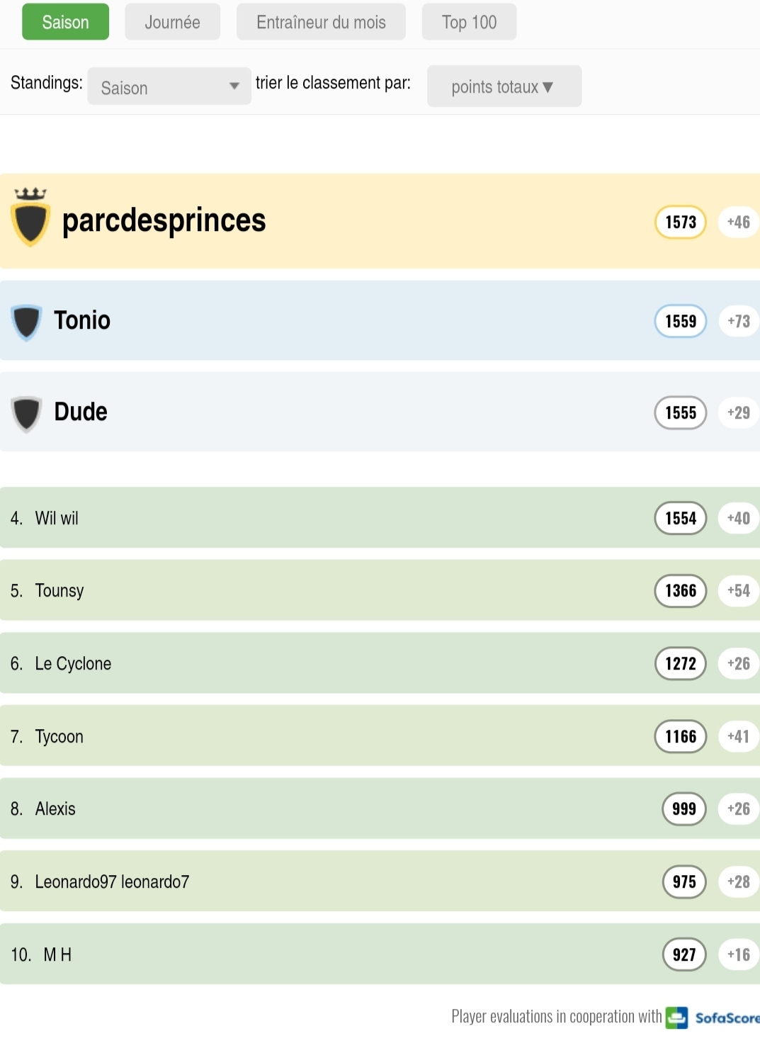This screenshot has width=760, height=1043.
Task: Click parcdesprinces crowned gold shield icon
Action: point(30,218)
